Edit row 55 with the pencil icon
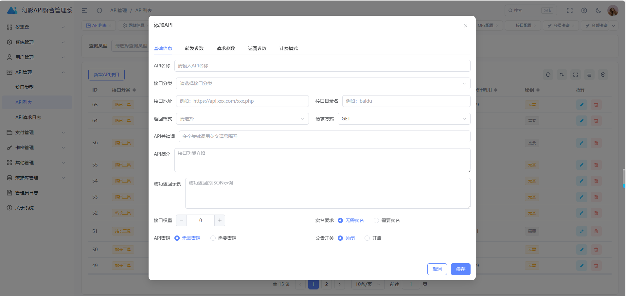This screenshot has width=626, height=296. point(582,165)
